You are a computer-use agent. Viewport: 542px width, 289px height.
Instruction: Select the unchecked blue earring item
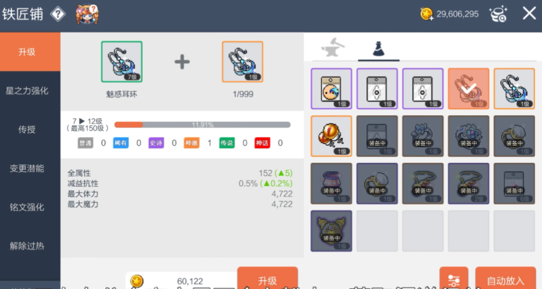point(514,89)
